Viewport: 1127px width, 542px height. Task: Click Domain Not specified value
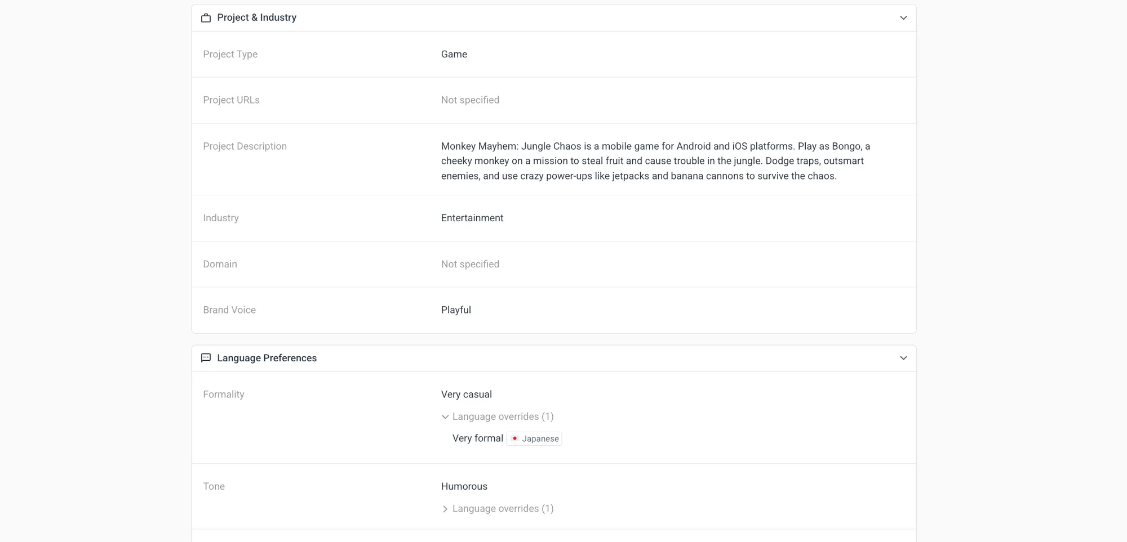(470, 264)
